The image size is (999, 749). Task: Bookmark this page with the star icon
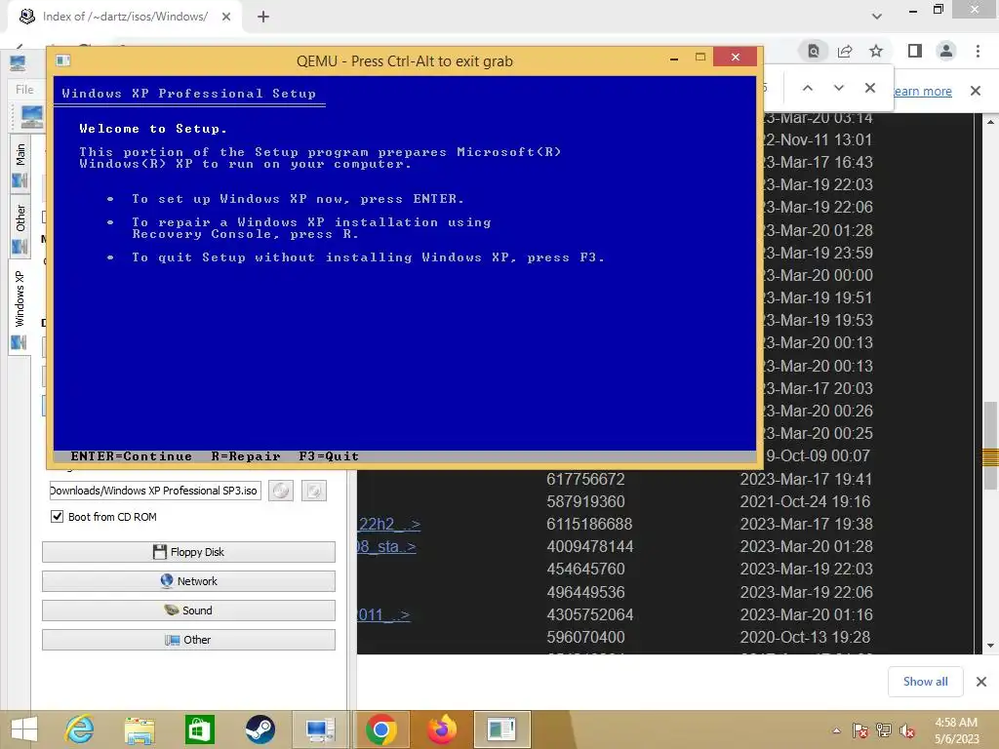[x=877, y=51]
